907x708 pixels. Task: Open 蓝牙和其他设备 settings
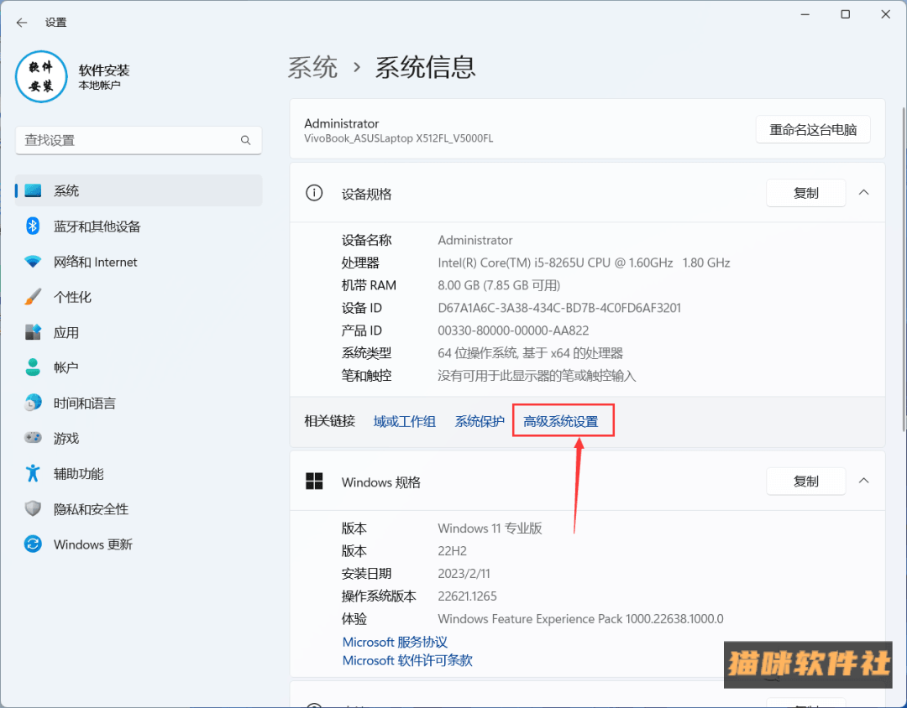click(139, 226)
